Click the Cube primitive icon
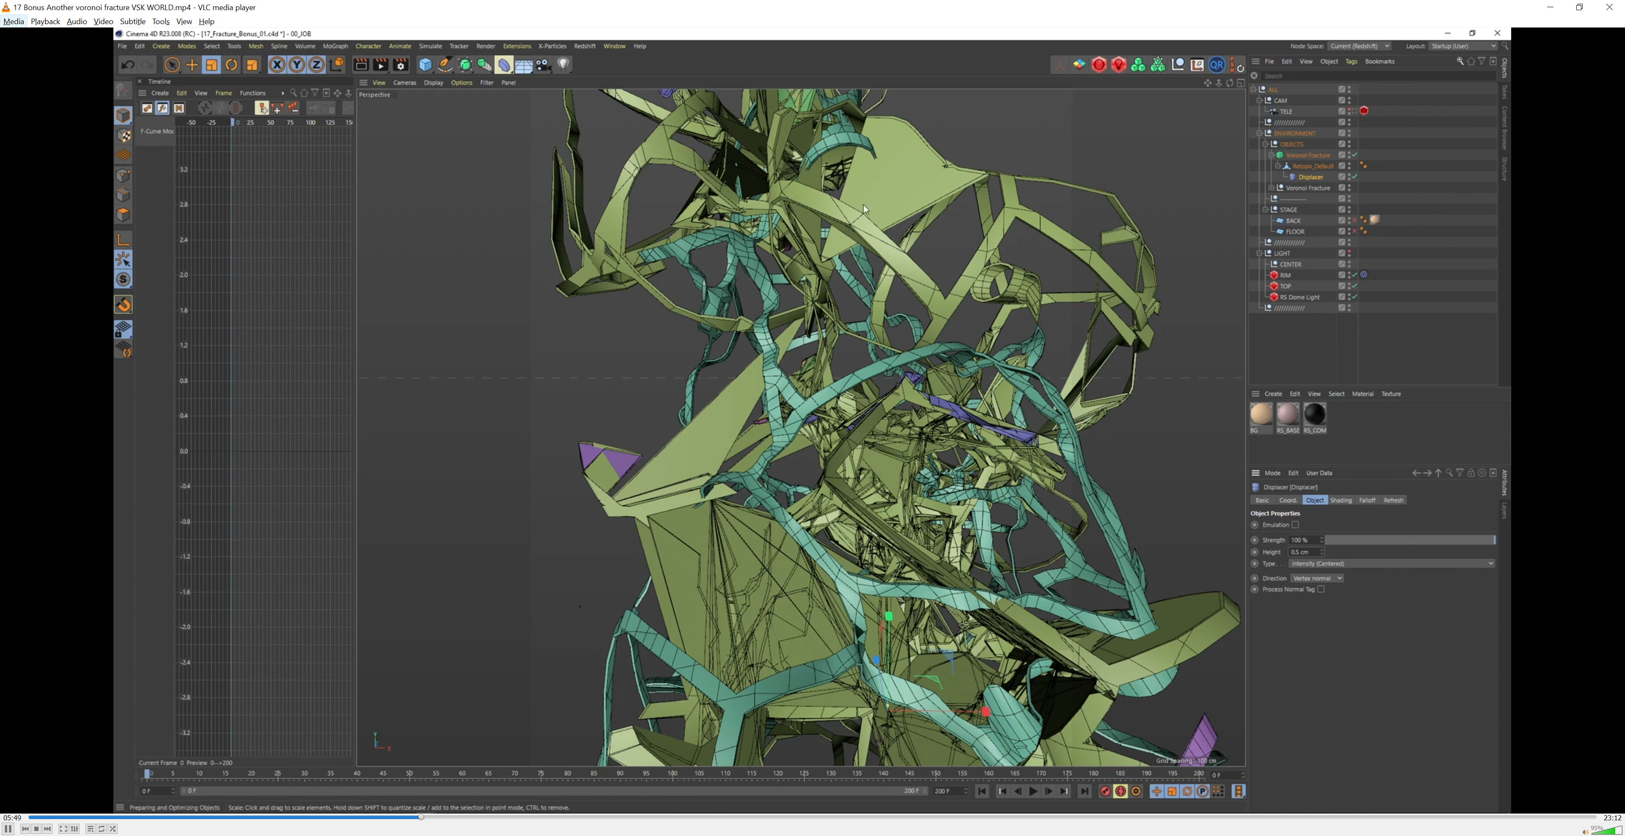Screen dimensions: 1625x836 pos(425,65)
